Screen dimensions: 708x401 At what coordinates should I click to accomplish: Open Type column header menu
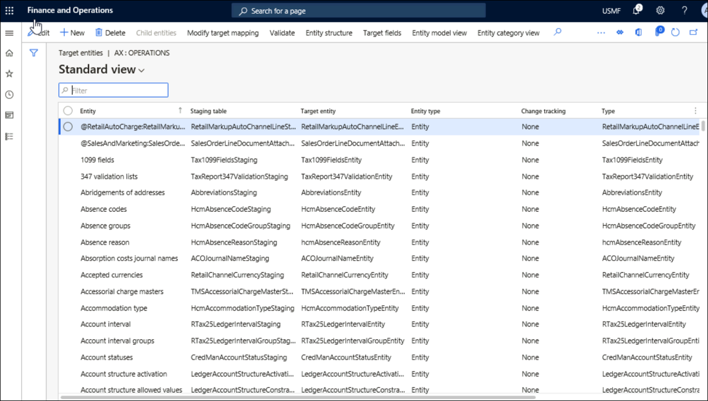(x=608, y=111)
